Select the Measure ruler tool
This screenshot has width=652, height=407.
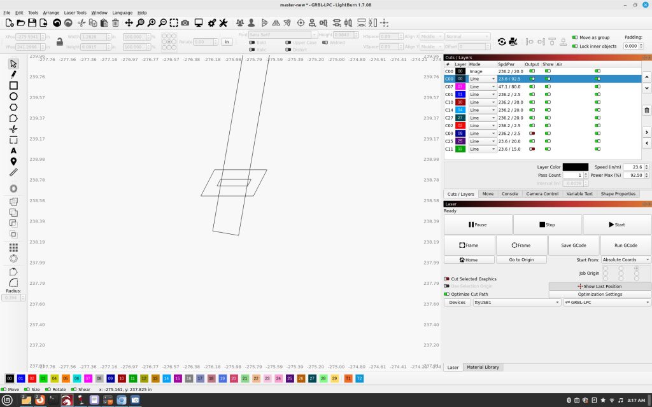pyautogui.click(x=13, y=172)
